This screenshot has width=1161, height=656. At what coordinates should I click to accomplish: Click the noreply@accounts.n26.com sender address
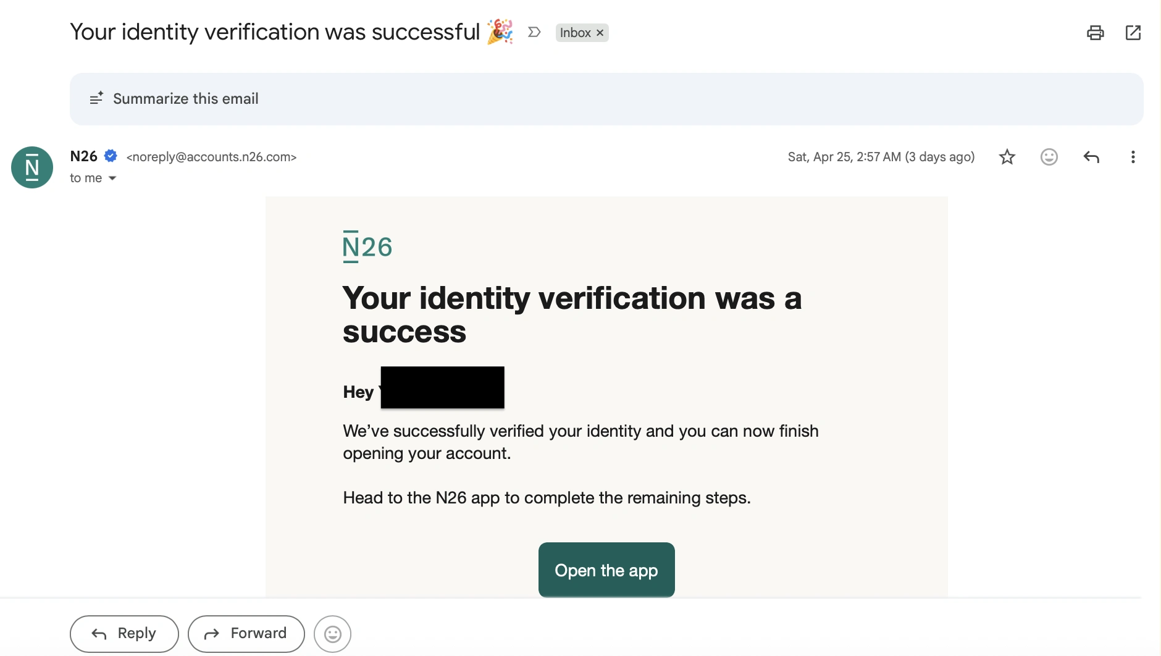coord(211,157)
